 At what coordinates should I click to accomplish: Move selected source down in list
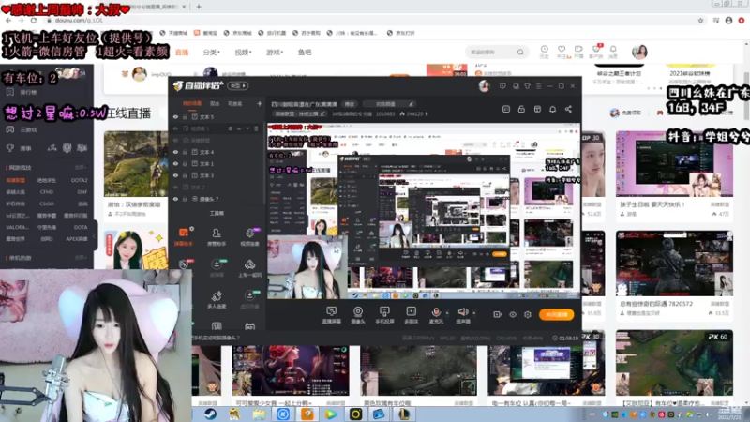point(247,128)
